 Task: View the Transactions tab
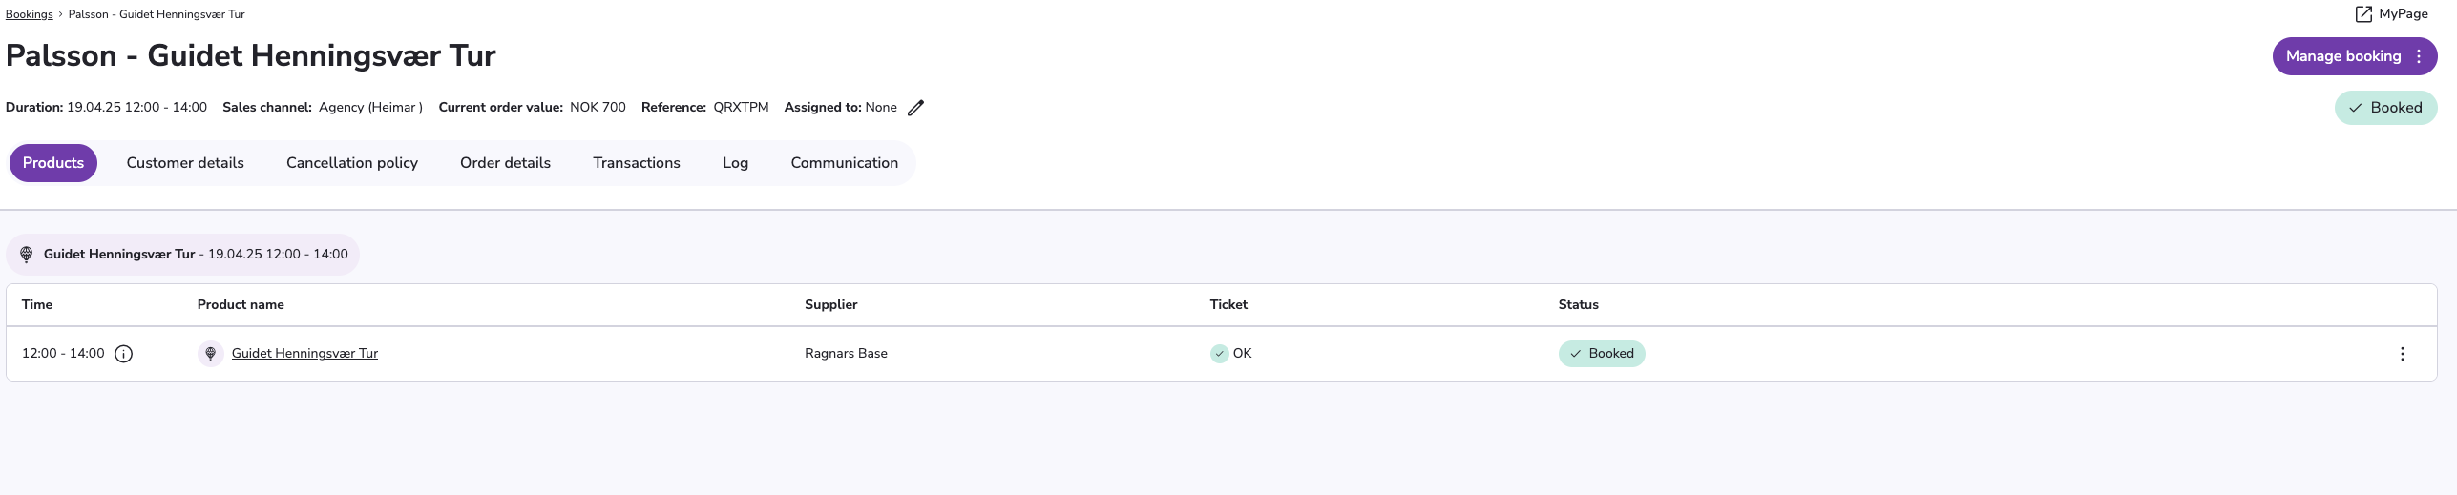(x=637, y=163)
